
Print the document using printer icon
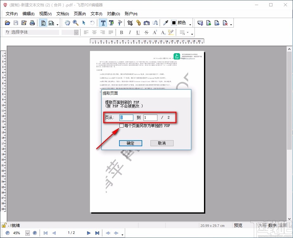(32, 23)
